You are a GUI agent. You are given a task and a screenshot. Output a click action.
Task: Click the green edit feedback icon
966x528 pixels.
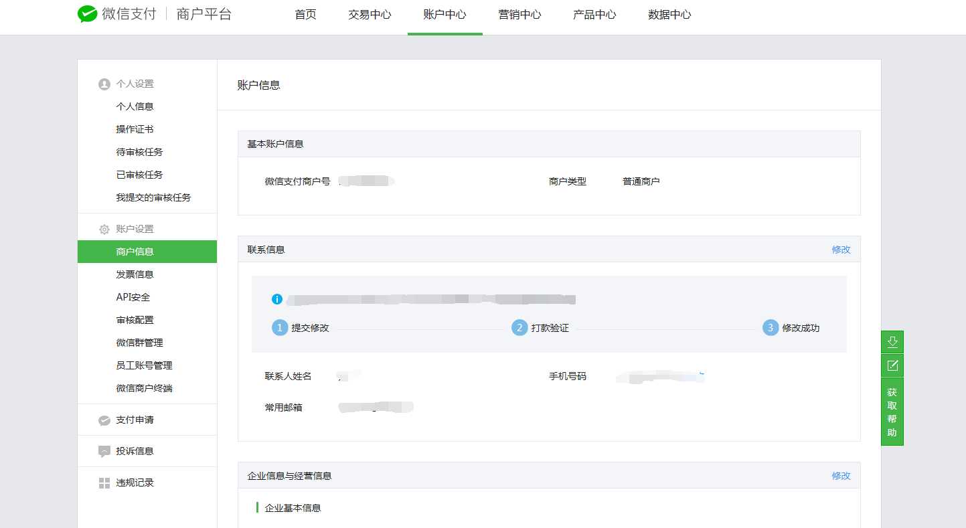[x=892, y=365]
